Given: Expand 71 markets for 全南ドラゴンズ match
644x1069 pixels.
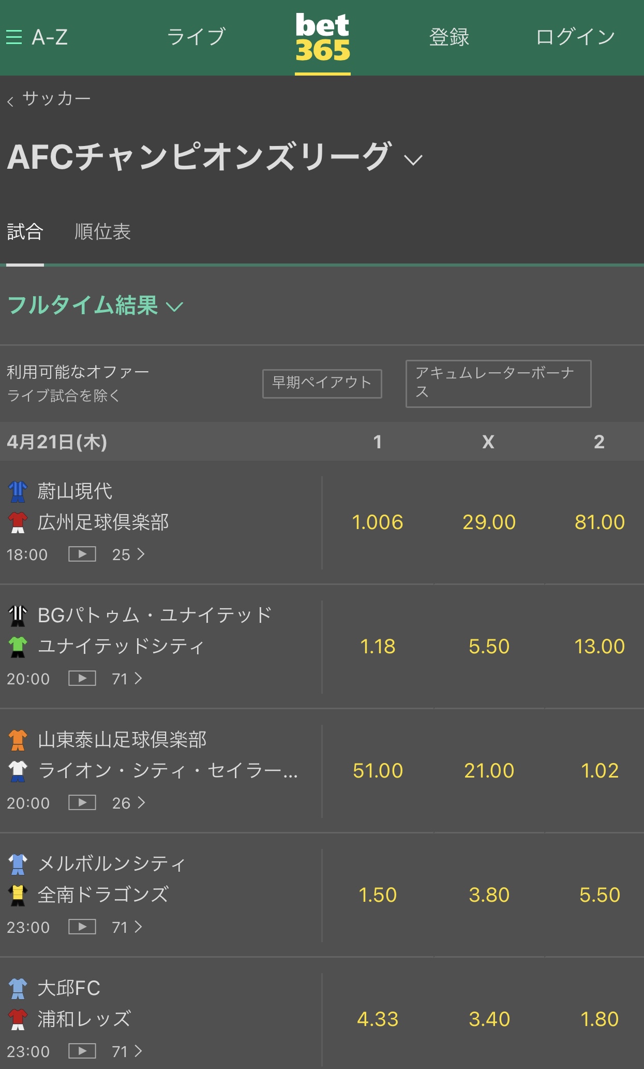Looking at the screenshot, I should click(127, 927).
